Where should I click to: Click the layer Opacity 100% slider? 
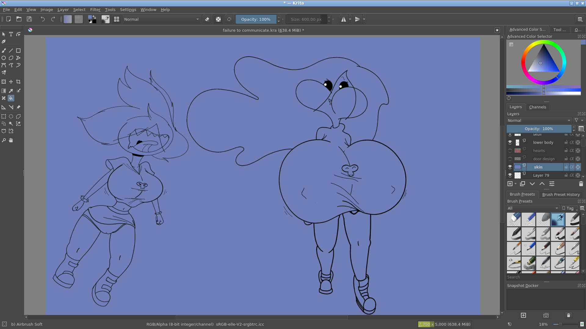coord(539,129)
